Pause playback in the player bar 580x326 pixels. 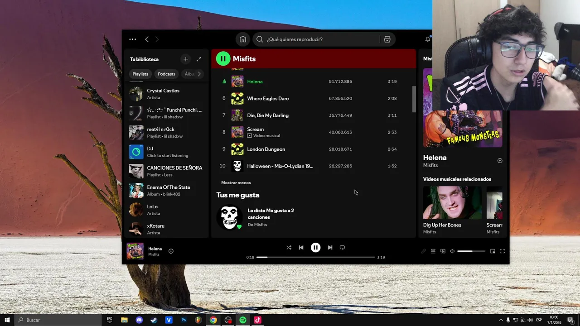[x=316, y=248]
